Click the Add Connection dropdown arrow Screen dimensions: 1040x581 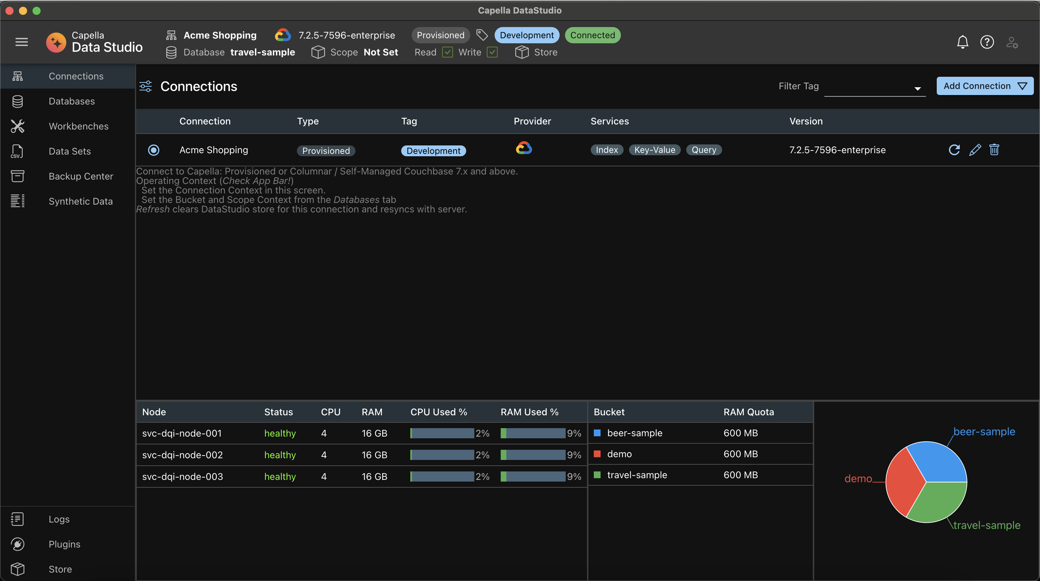tap(1023, 86)
